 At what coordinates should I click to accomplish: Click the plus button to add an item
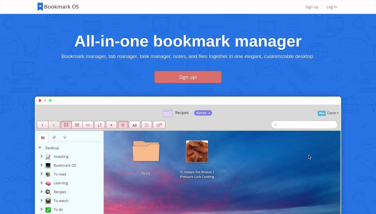[x=111, y=125]
